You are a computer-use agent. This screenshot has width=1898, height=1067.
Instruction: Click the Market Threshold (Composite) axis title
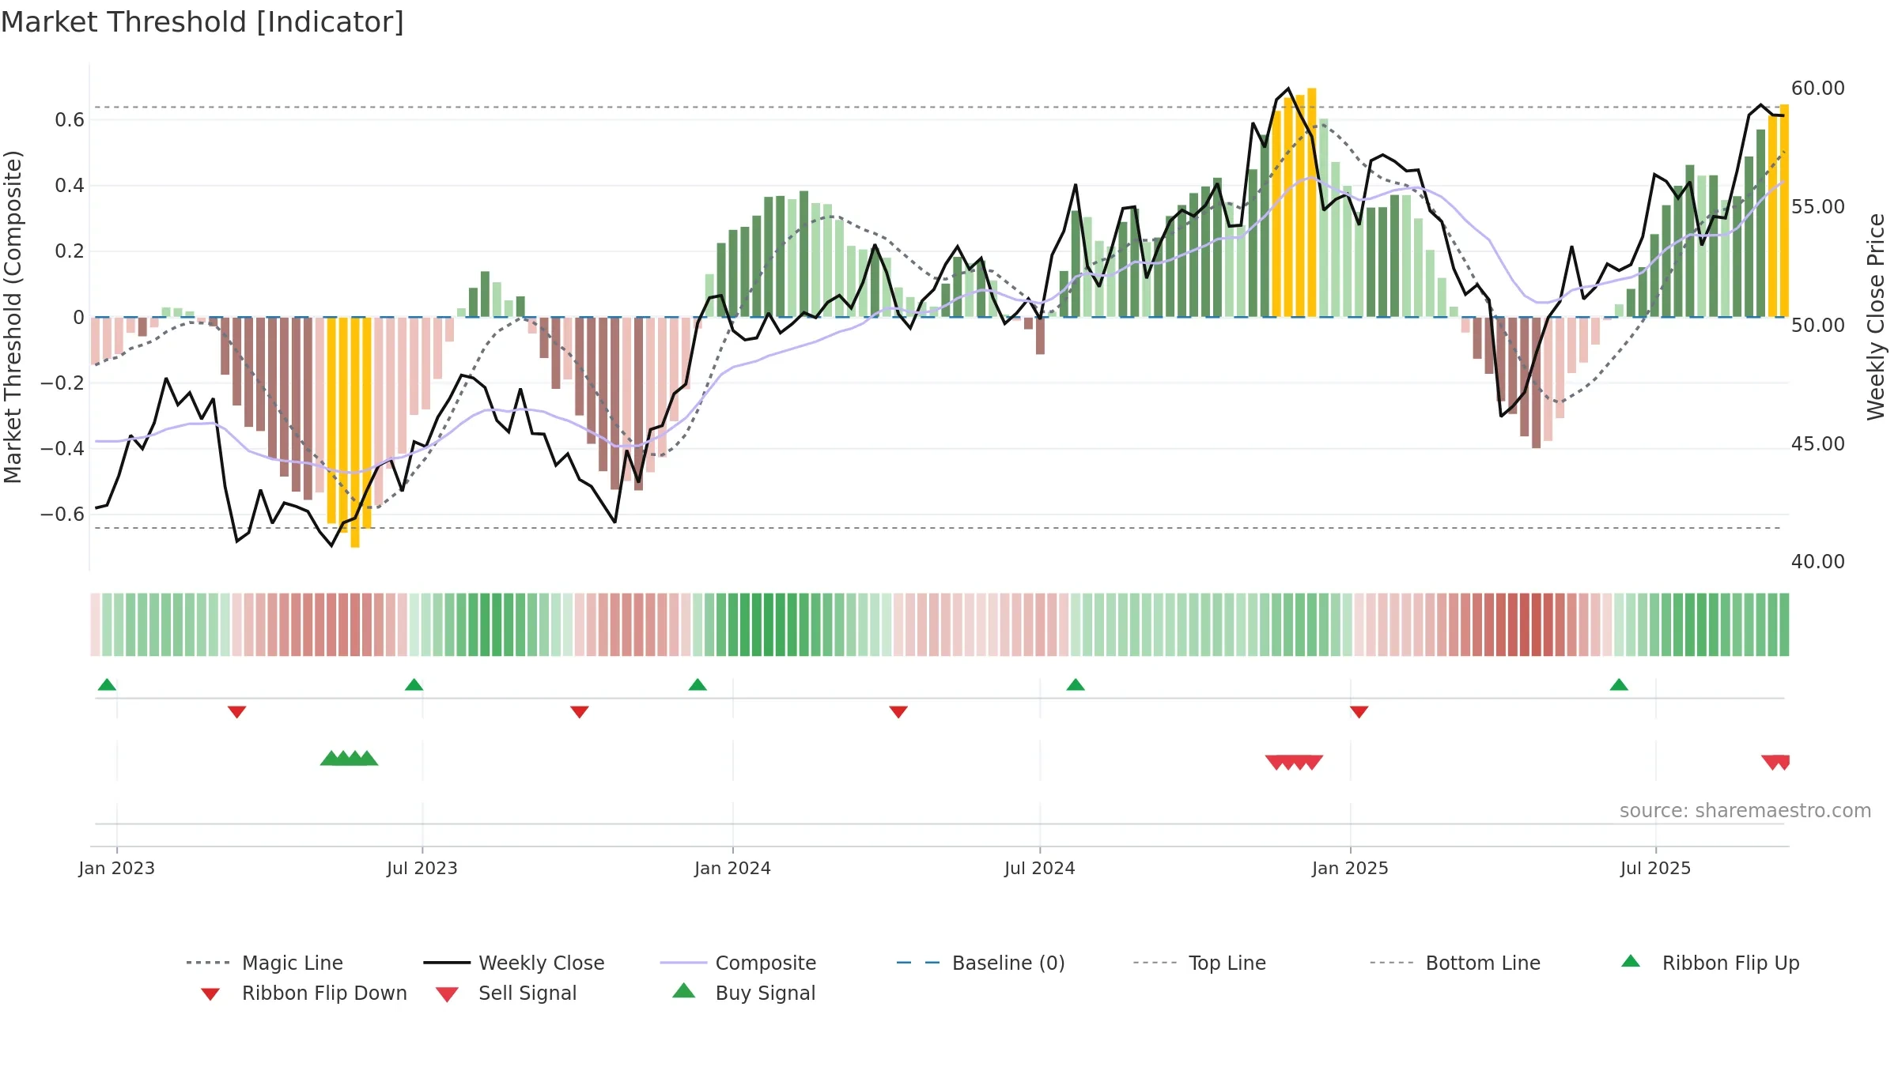coord(13,317)
